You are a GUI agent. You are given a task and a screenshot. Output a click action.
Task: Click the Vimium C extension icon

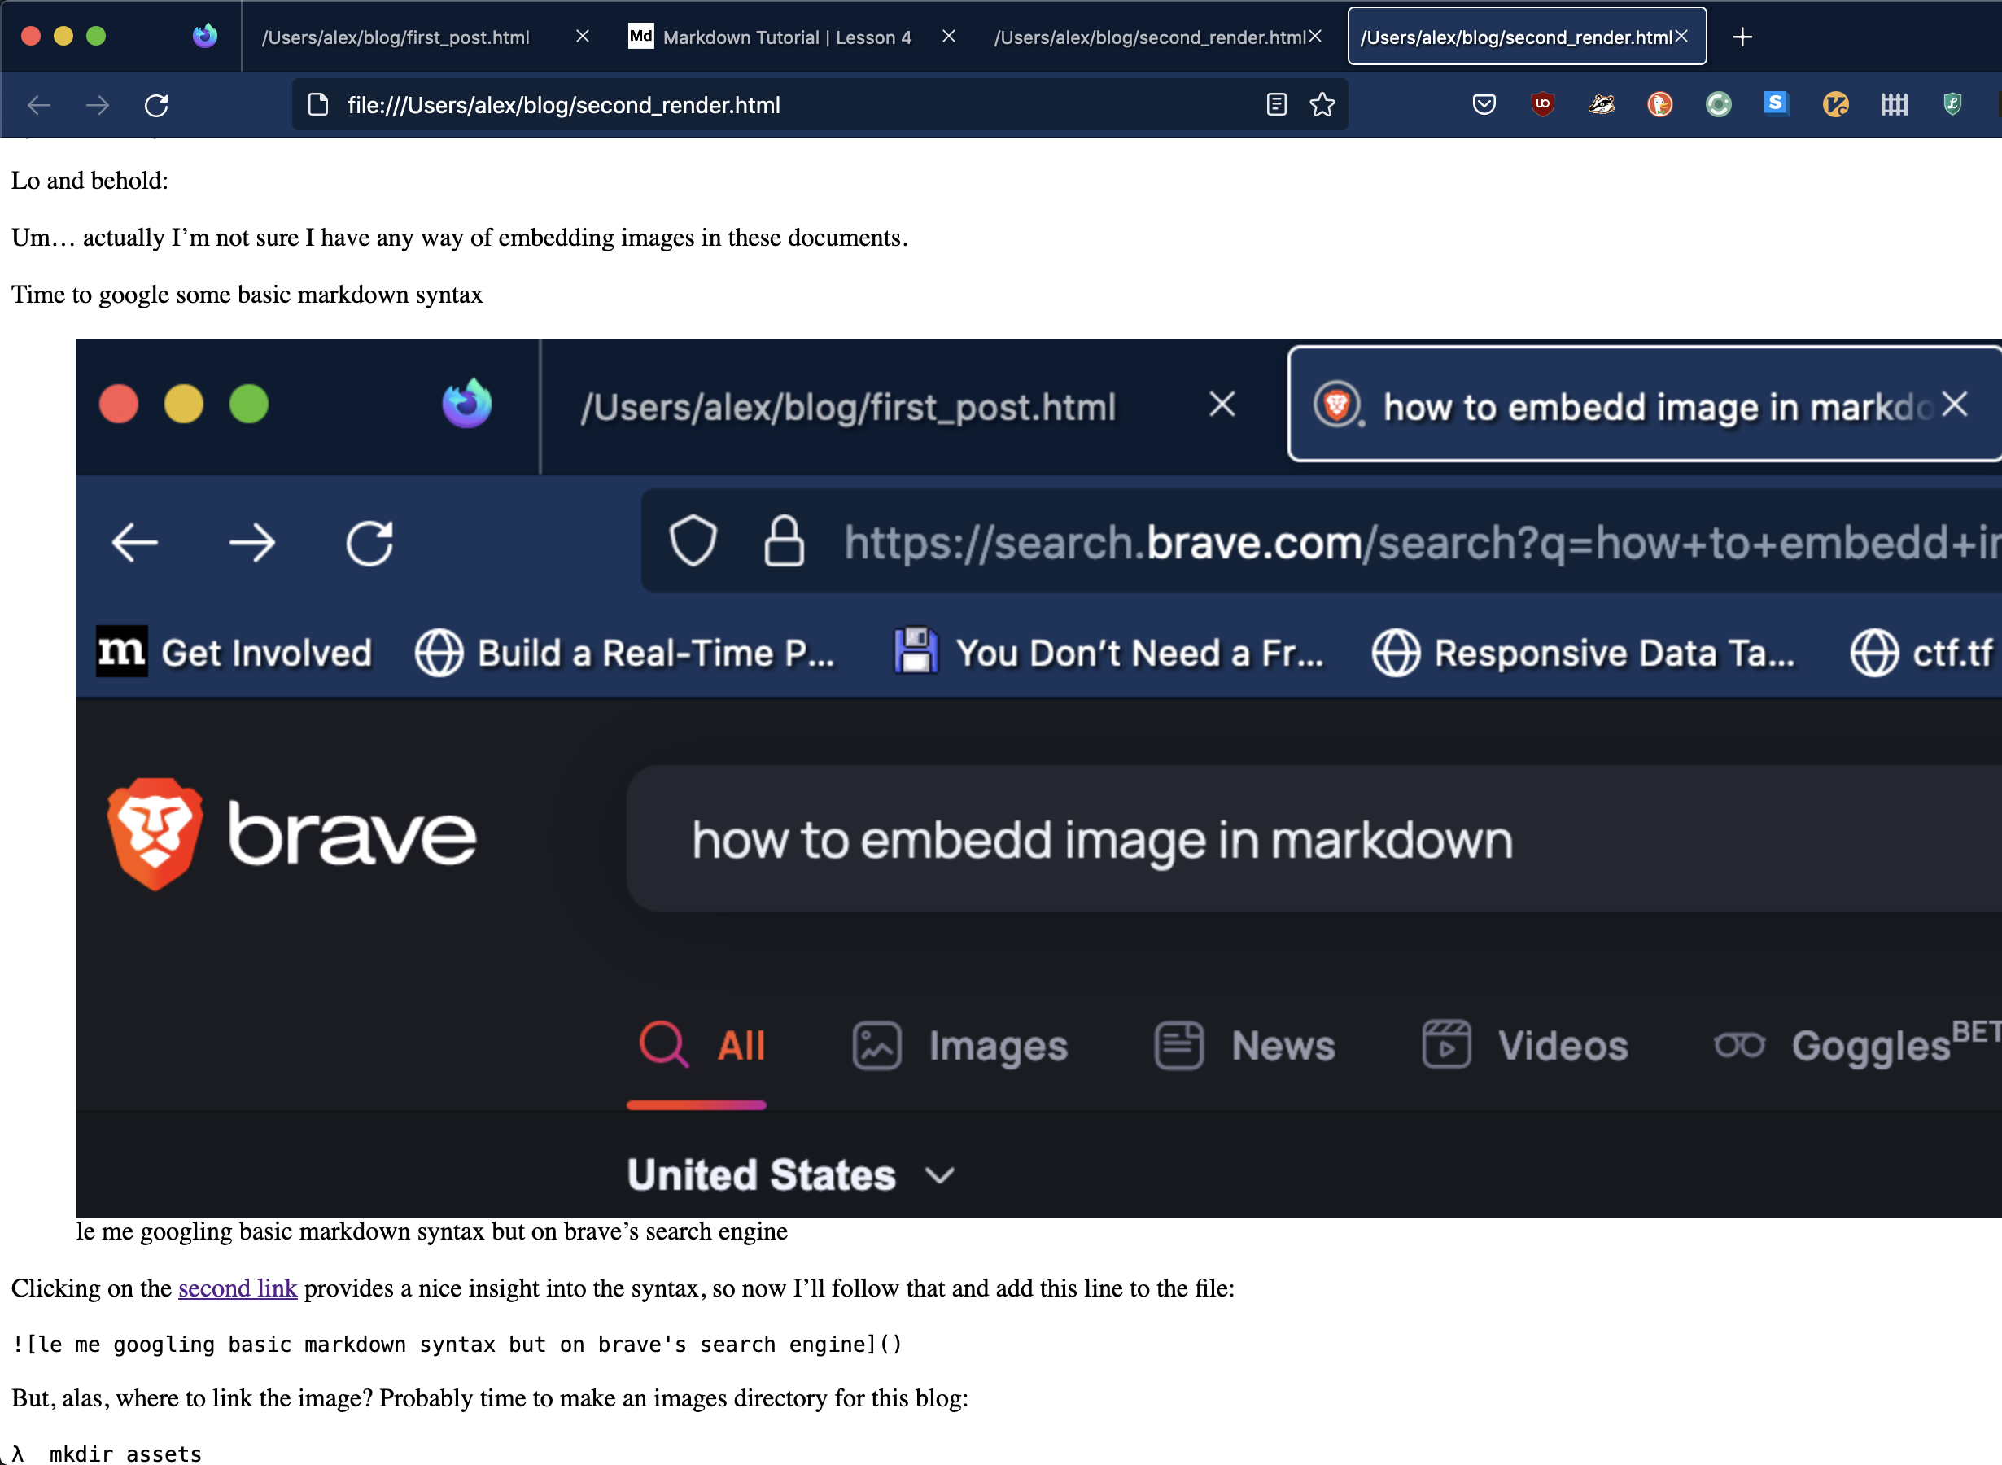(1834, 105)
